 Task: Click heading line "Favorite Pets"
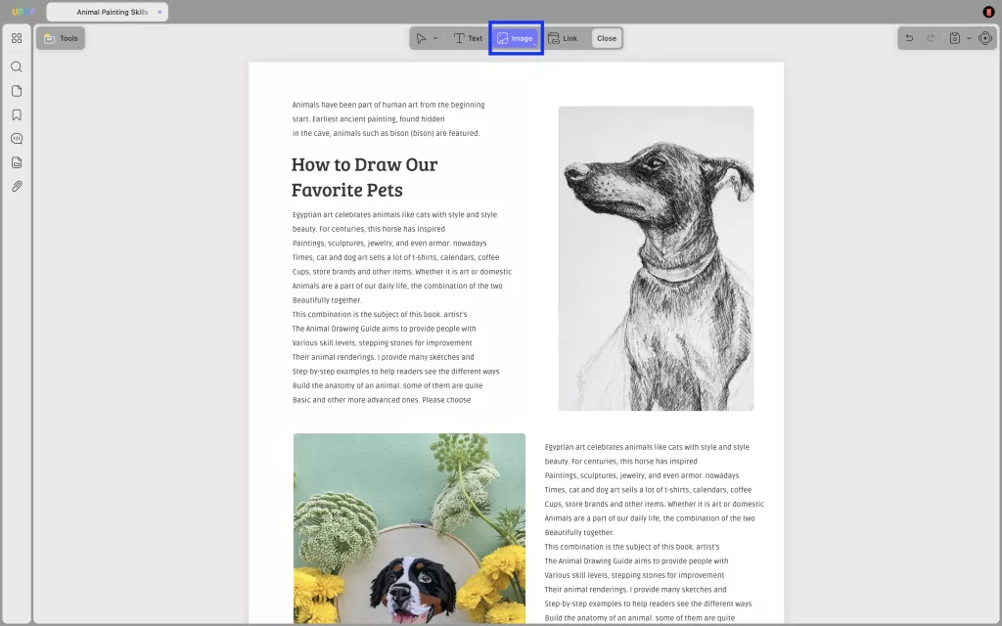tap(347, 190)
